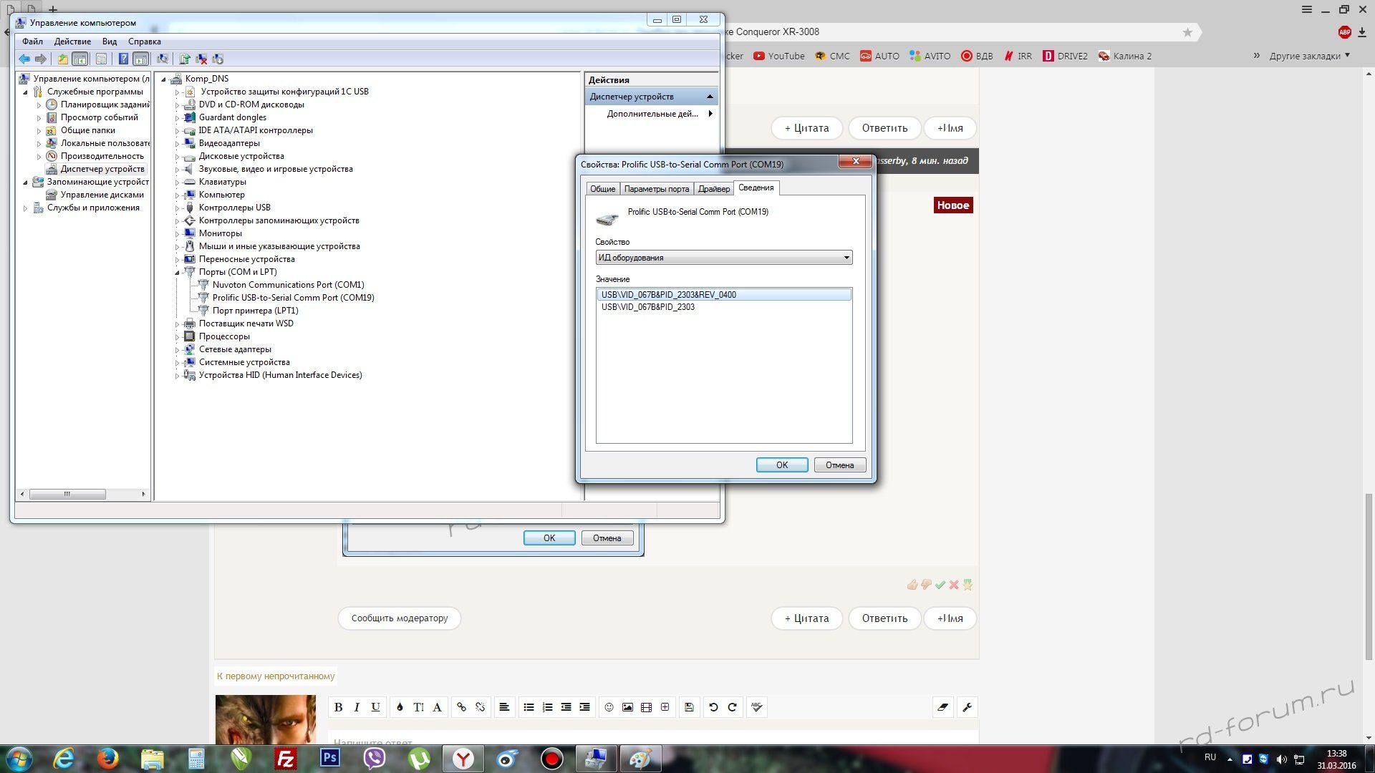
Task: Click insert link icon in editor
Action: (461, 707)
